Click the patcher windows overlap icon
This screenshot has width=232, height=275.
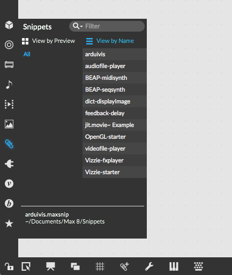75,266
